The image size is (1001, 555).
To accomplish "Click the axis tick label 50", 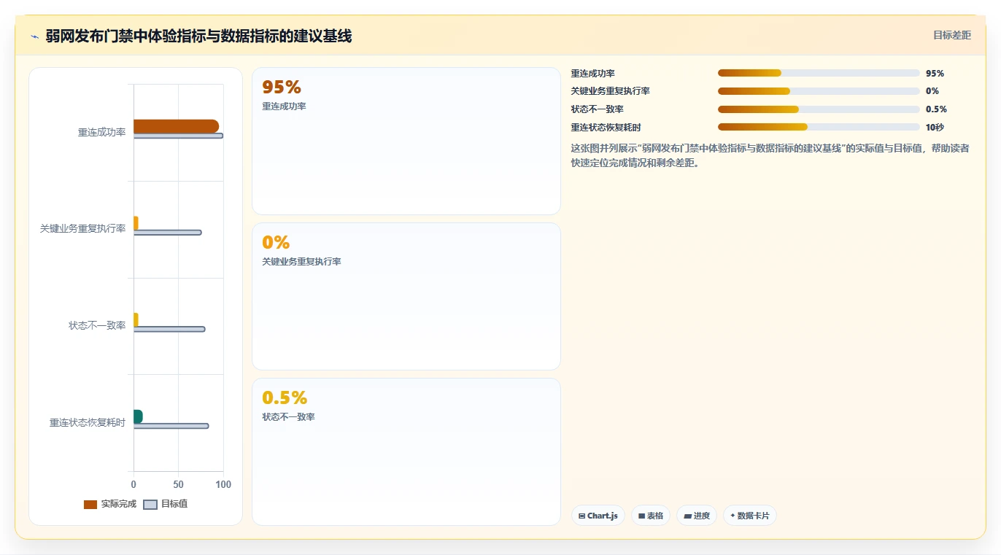I will (178, 485).
